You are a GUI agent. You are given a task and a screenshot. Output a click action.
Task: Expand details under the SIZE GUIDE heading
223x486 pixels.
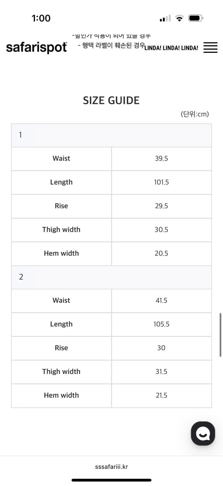111,100
